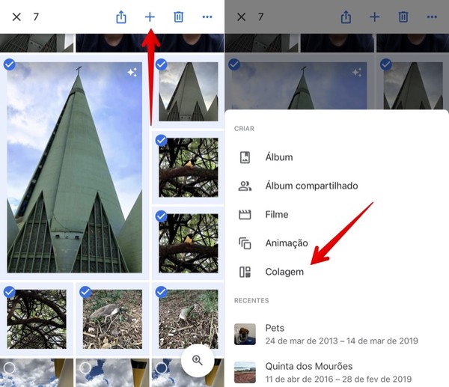Choose Álbum from the Criar menu
Screen dimensions: 449x387
click(x=337, y=157)
